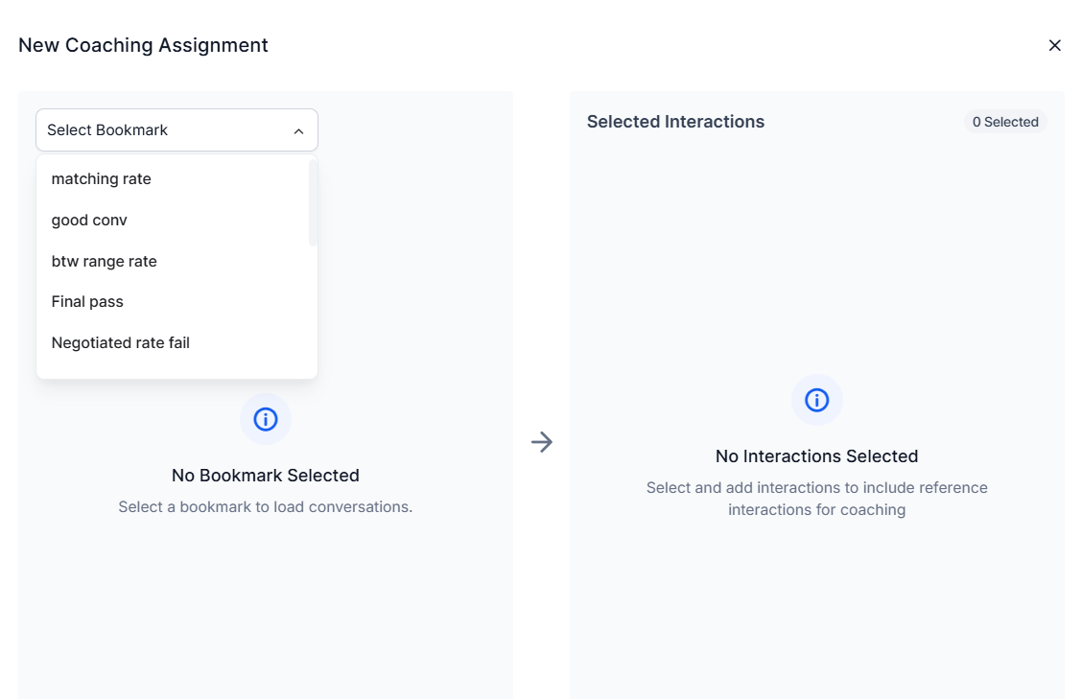Click the blue info badge on the Selected Interactions panel
Image resolution: width=1082 pixels, height=700 pixels.
[x=816, y=400]
